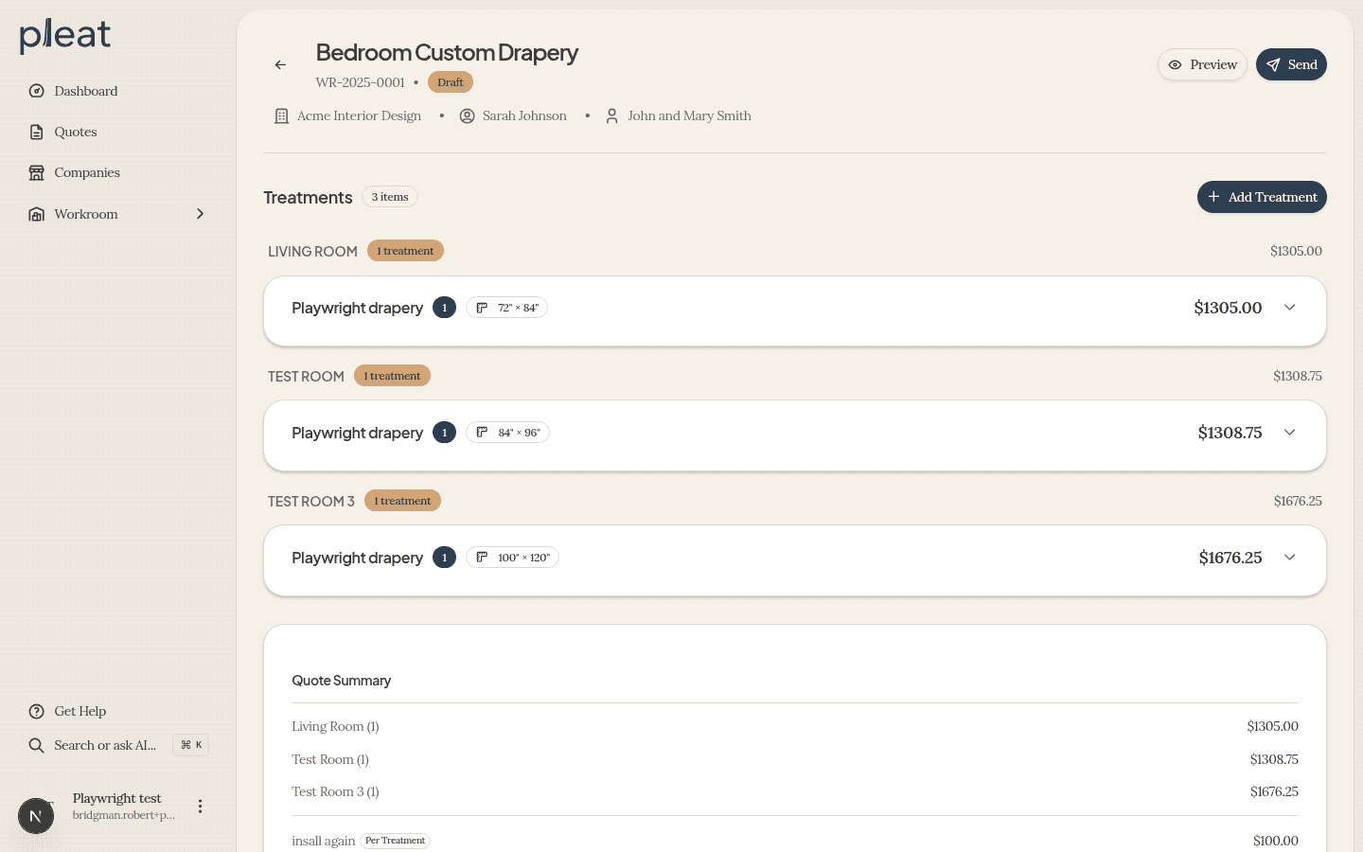Open the Companies section

tap(87, 172)
